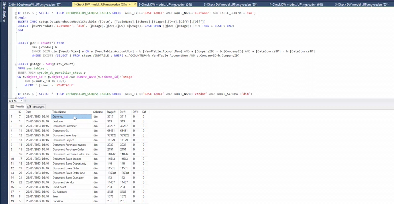Switch to the 2-Check DW model tab
The image size is (394, 204).
pos(165,5)
